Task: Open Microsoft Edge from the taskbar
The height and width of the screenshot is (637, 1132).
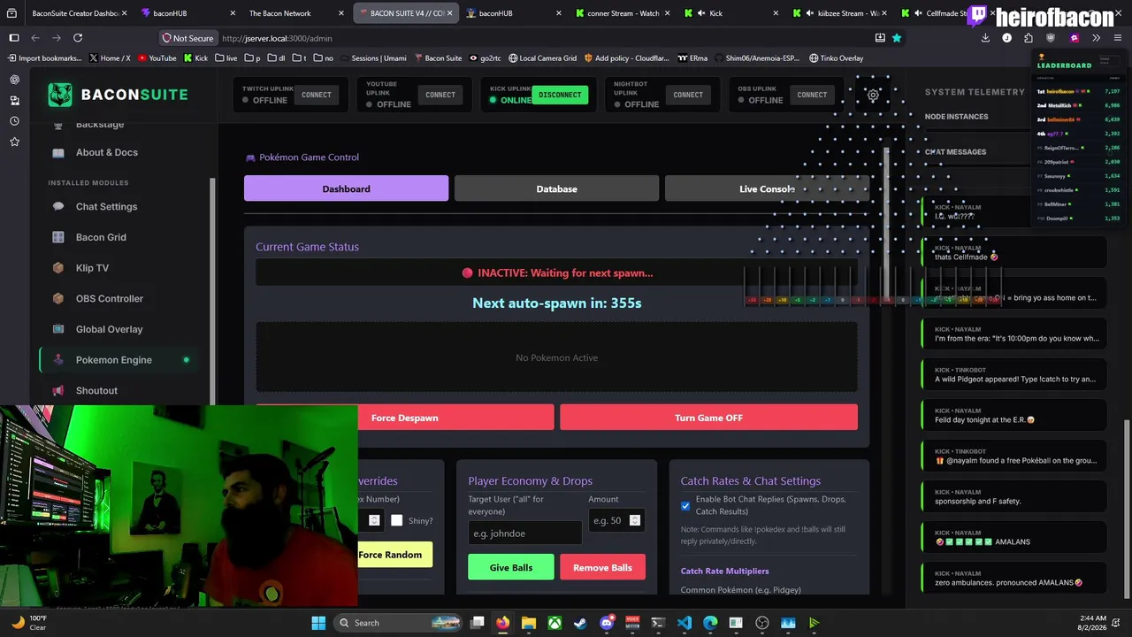Action: [x=710, y=623]
